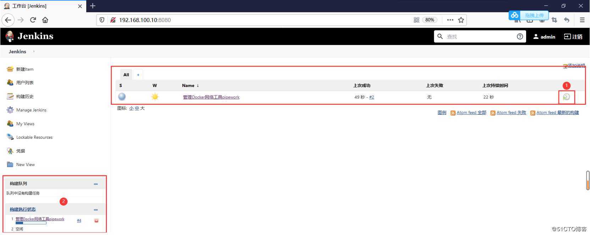Go to browser home page

click(45, 20)
